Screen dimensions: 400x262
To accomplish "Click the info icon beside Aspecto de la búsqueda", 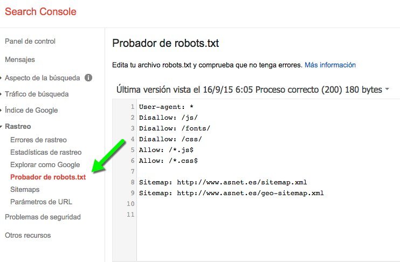I will point(88,78).
